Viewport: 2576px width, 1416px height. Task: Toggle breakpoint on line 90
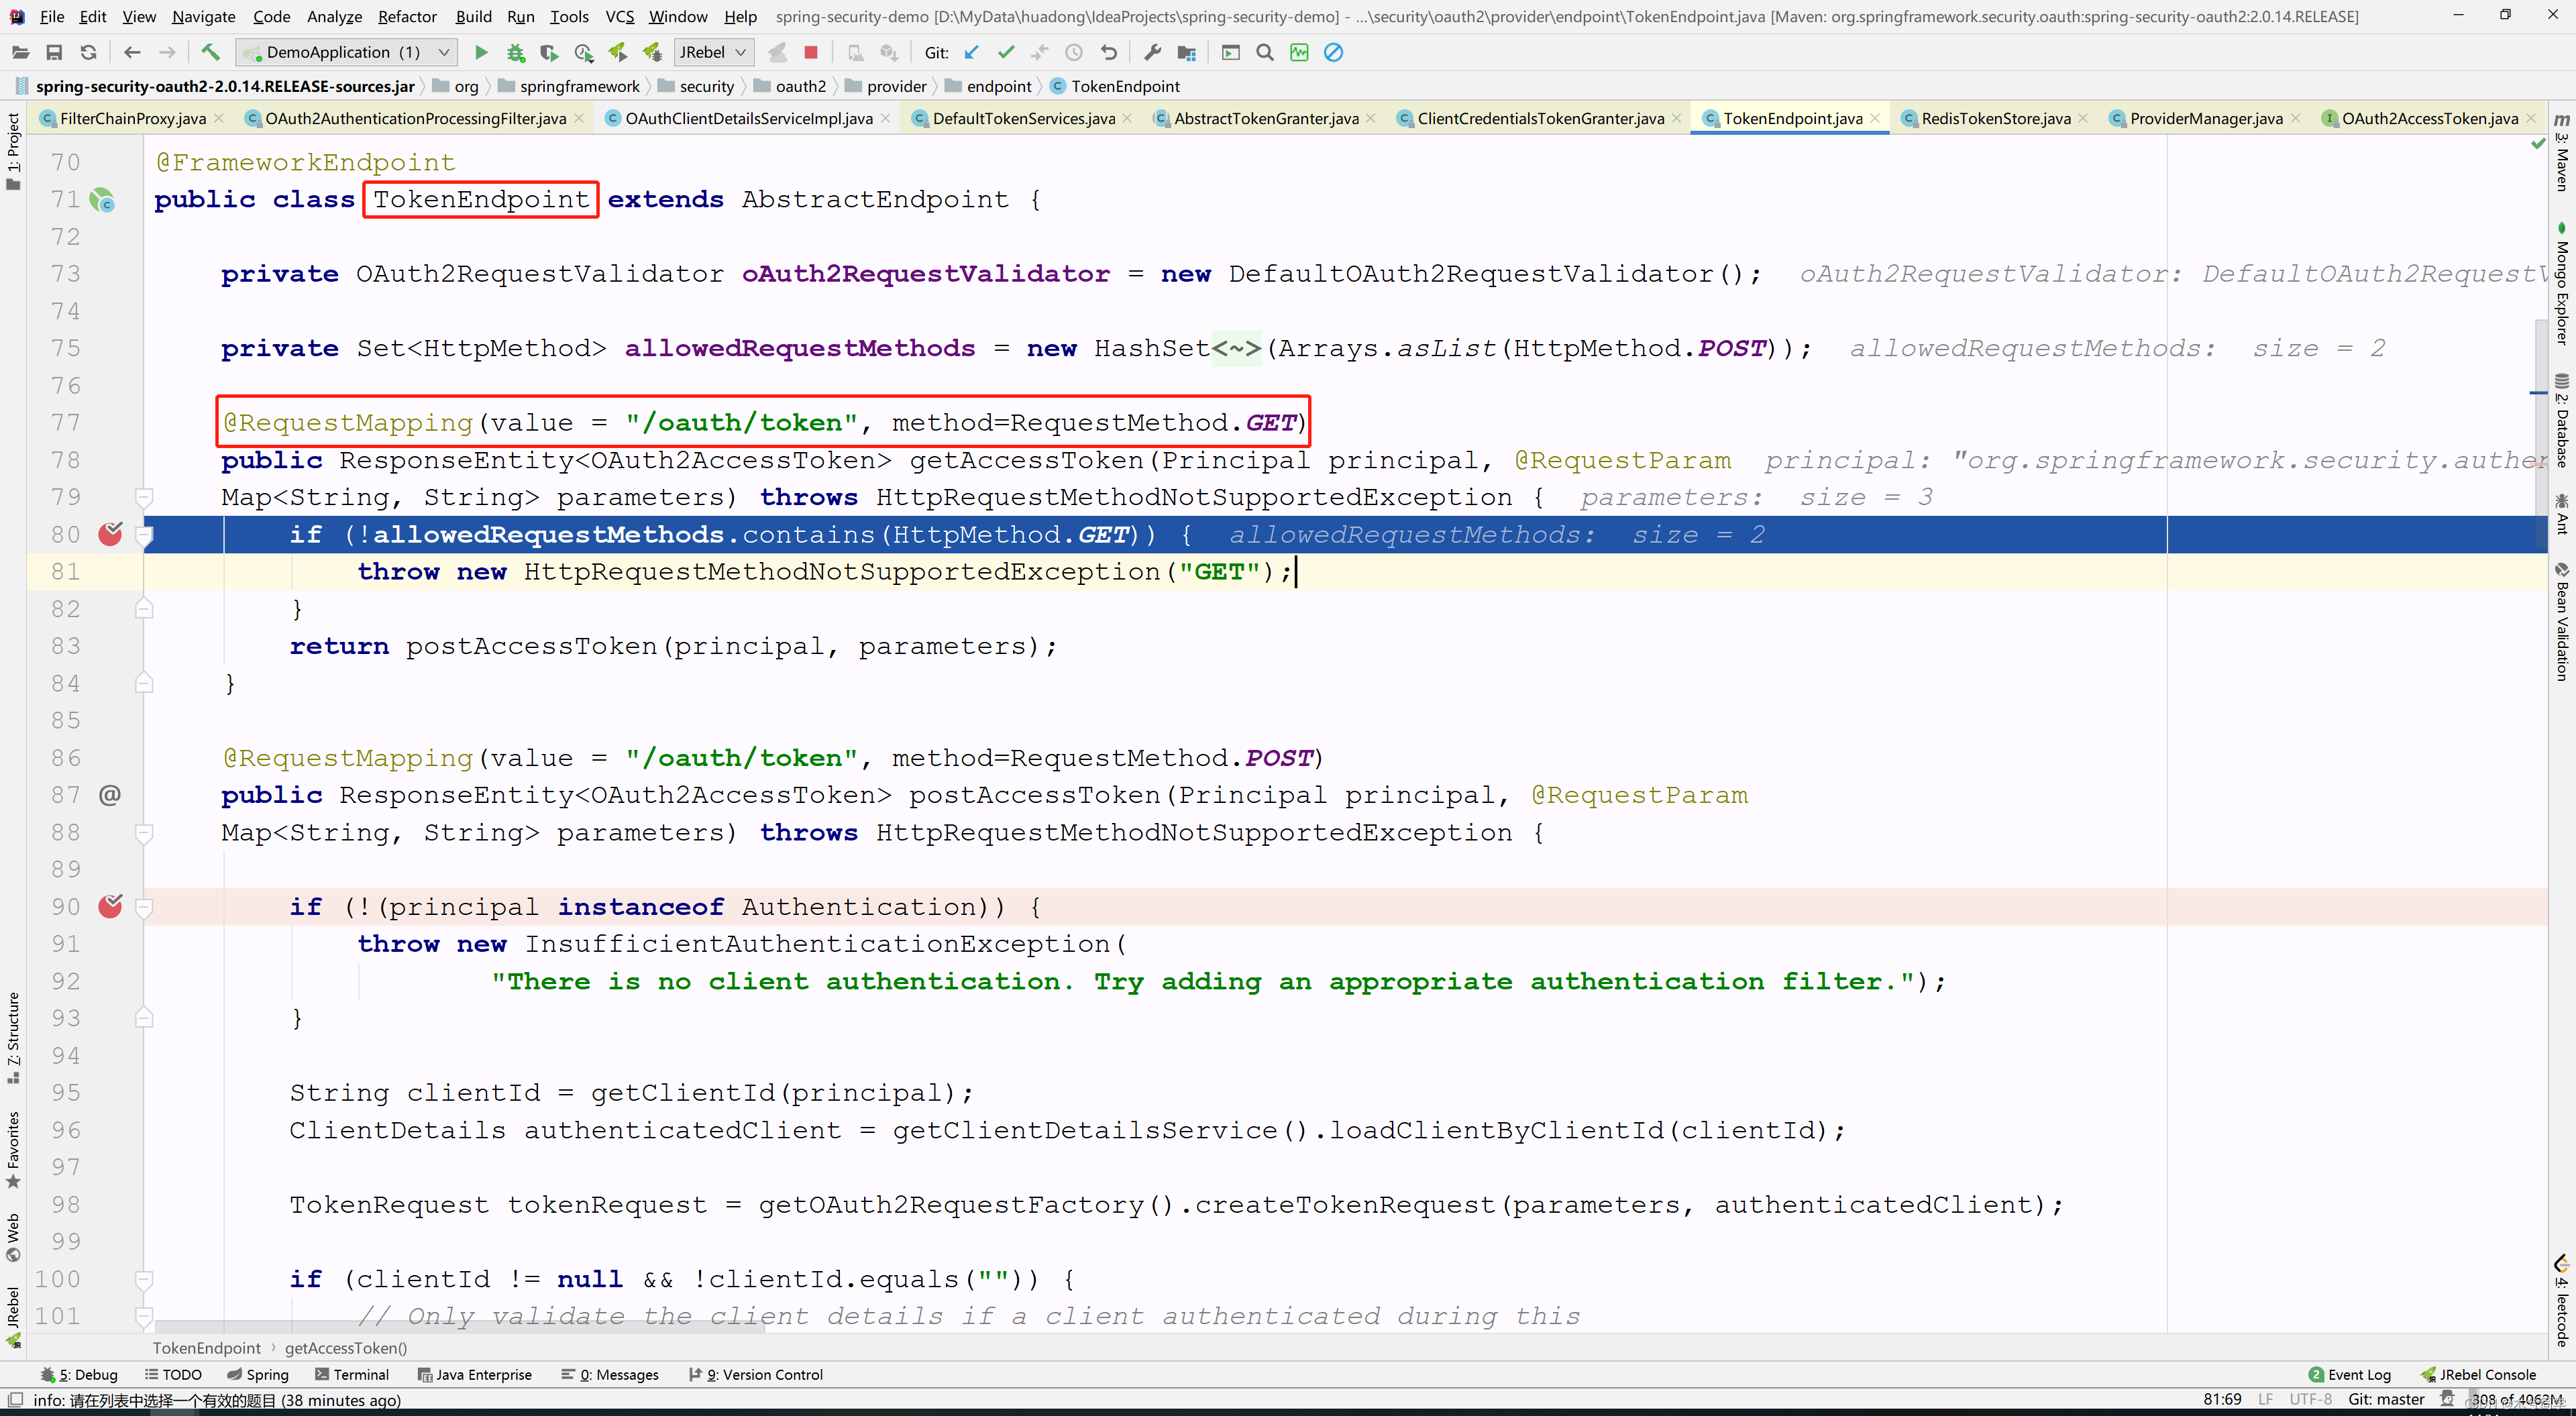point(110,906)
